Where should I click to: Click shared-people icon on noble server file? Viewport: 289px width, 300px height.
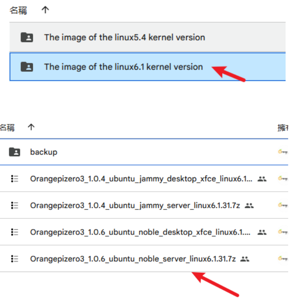(x=245, y=259)
